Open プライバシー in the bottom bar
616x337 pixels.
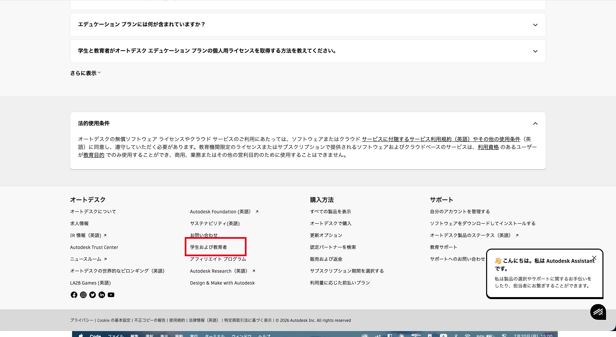[82, 321]
